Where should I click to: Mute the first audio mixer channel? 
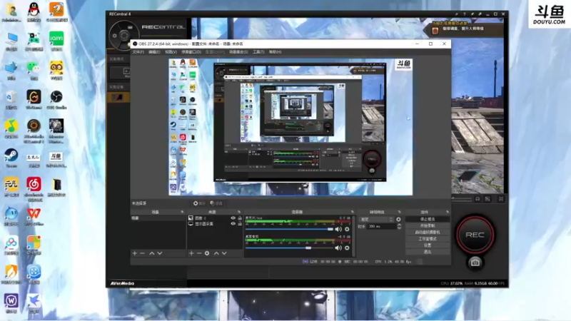coord(338,229)
